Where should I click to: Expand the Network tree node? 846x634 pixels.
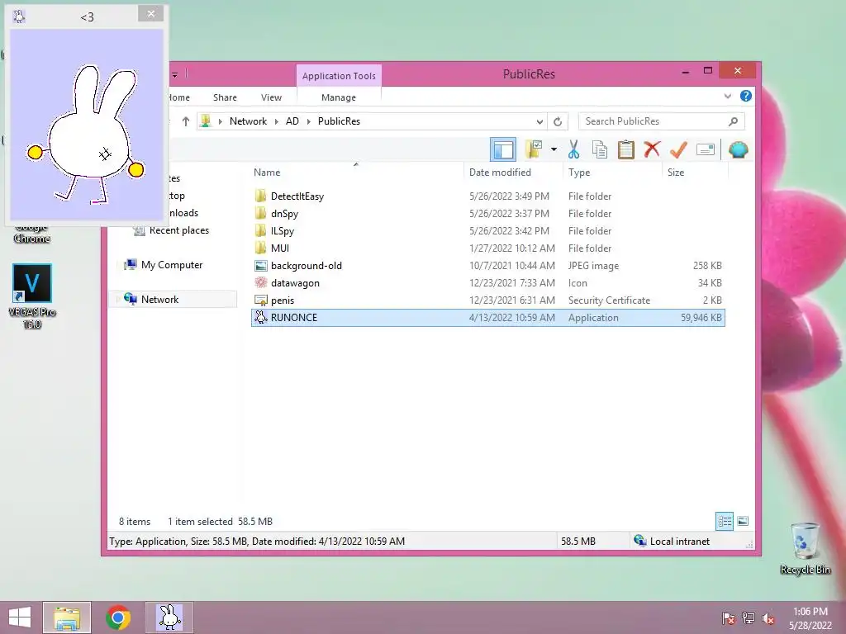click(117, 299)
